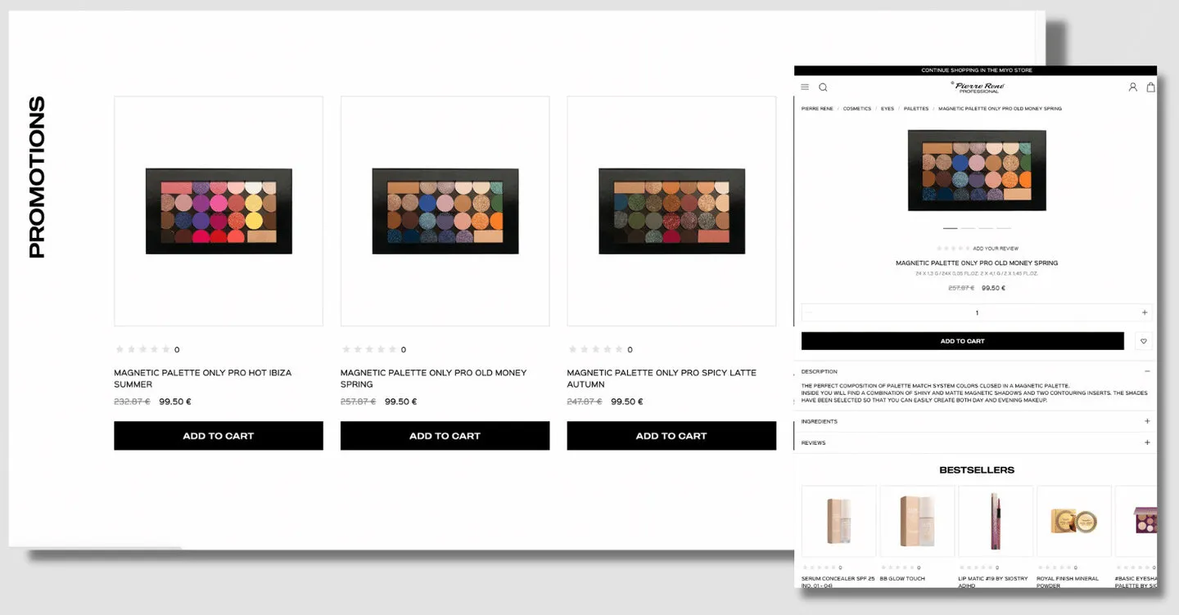Increase quantity with the plus icon
1179x615 pixels.
(1145, 312)
